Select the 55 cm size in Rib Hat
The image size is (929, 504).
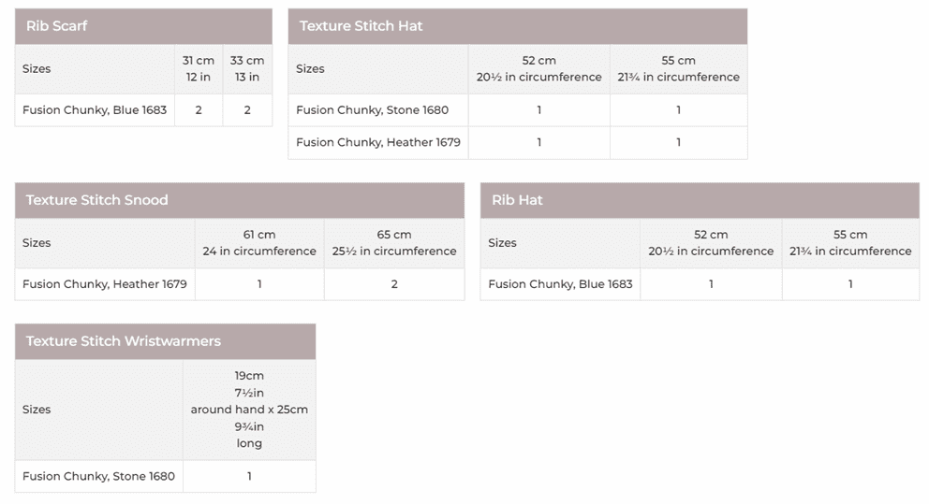850,243
